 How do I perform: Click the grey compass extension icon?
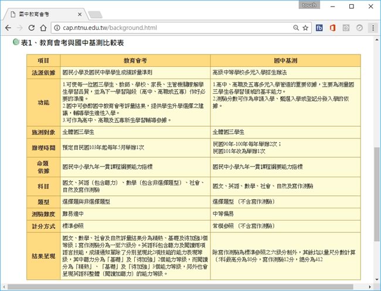pos(359,28)
